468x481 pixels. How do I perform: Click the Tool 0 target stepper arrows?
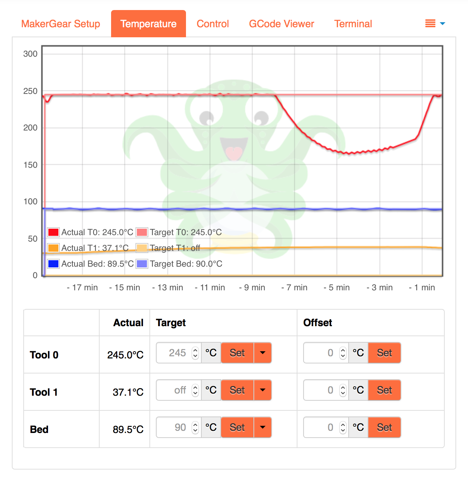click(x=195, y=353)
